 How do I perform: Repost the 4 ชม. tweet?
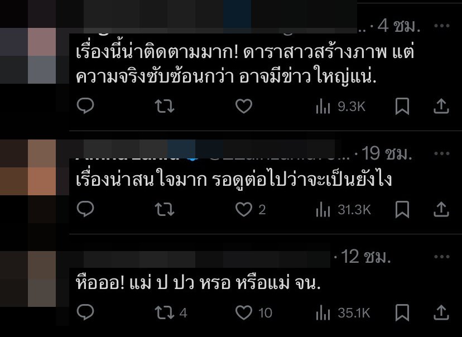click(165, 106)
